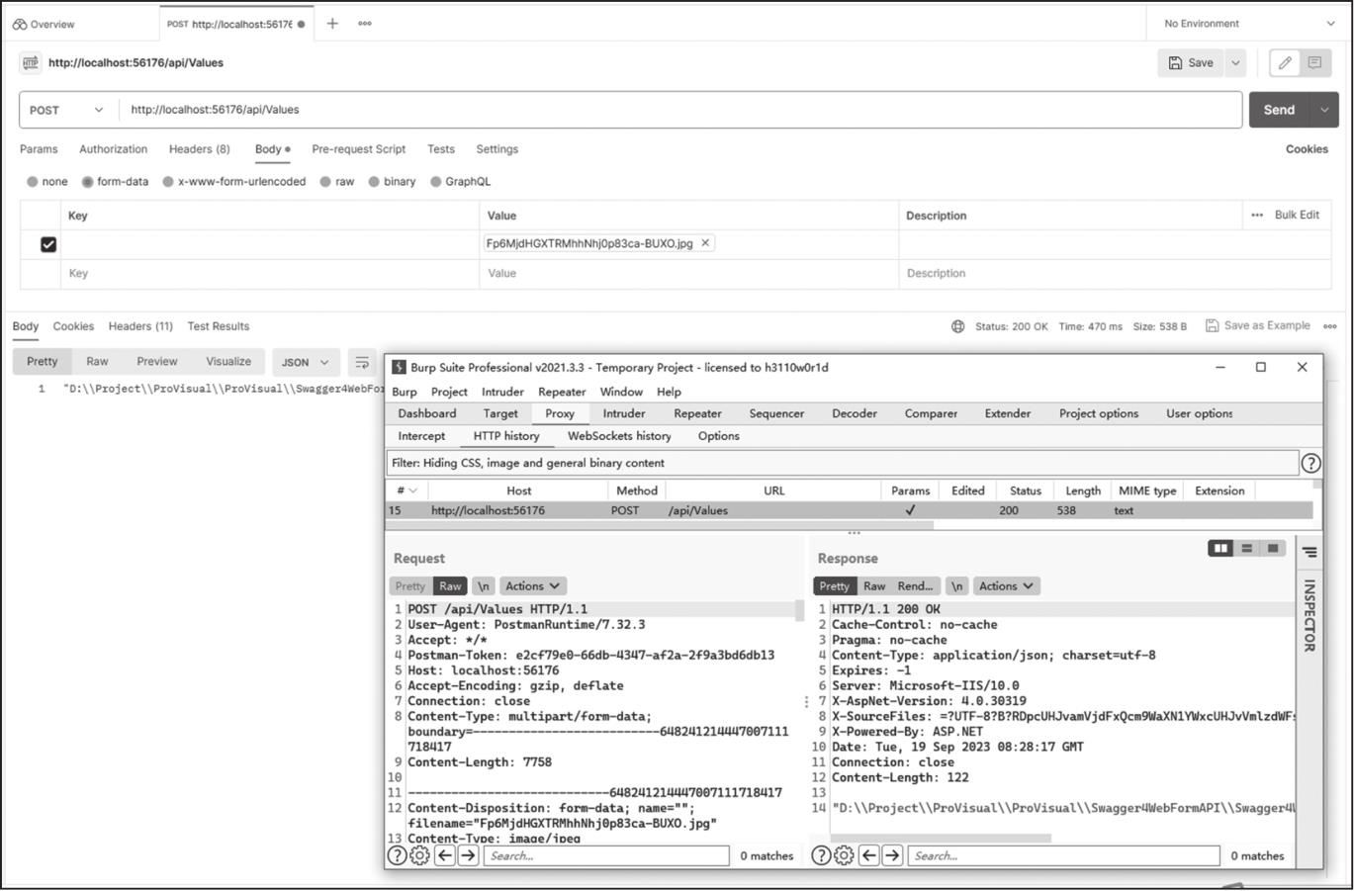Image resolution: width=1354 pixels, height=891 pixels.
Task: Select history row 15 for /api/Values
Action: pyautogui.click(x=850, y=511)
